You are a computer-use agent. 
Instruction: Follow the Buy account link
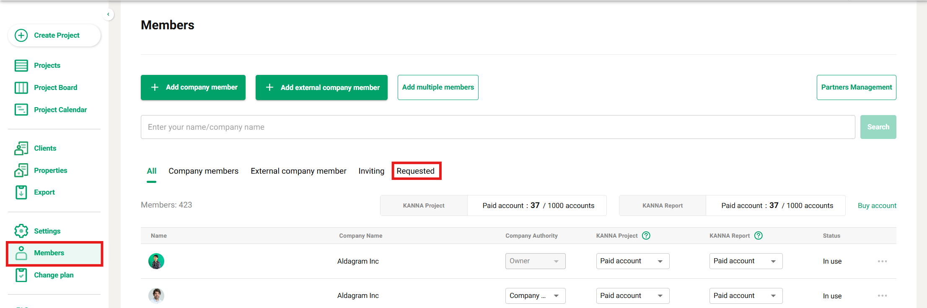pyautogui.click(x=877, y=205)
